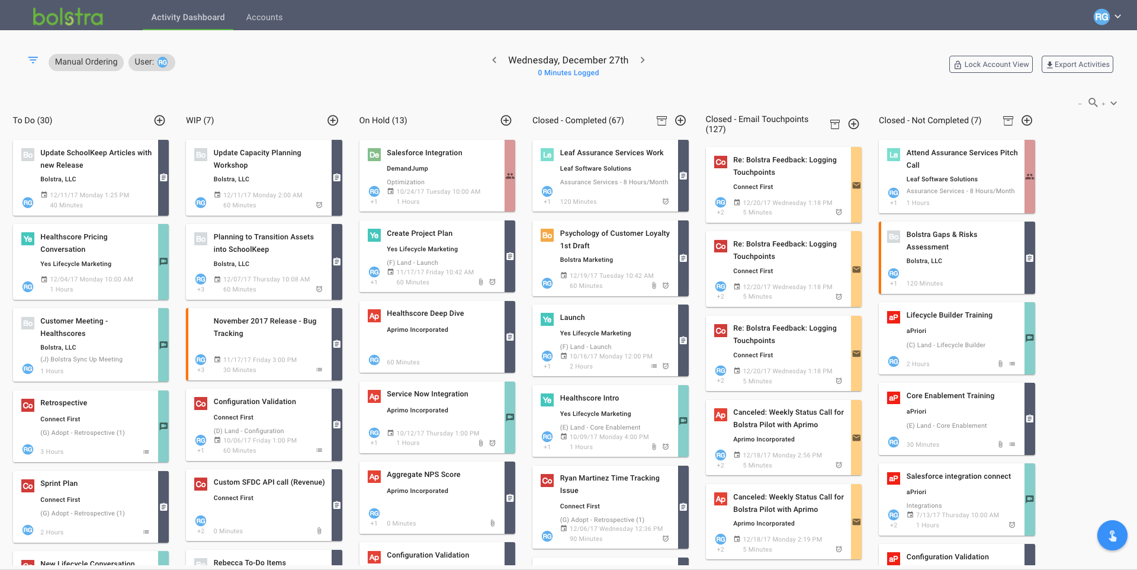
Task: Click paperclip on Lifecycle Builder Training card
Action: coord(1000,364)
